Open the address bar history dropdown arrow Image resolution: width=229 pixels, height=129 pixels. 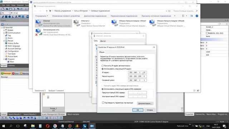pos(166,11)
